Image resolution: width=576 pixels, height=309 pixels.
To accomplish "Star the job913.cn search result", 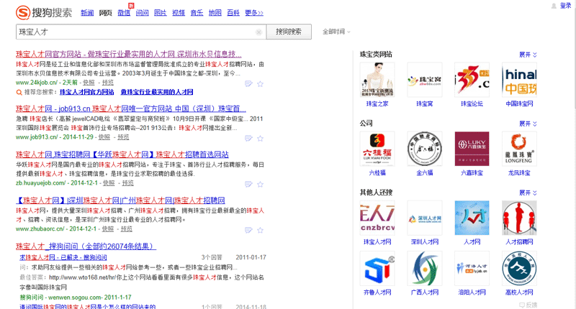I will (x=260, y=138).
